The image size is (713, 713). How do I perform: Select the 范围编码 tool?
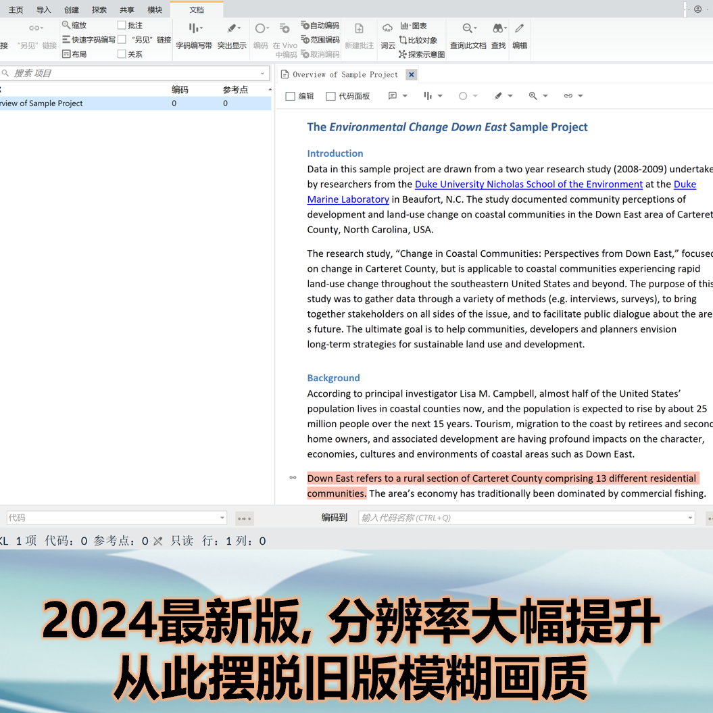(319, 39)
